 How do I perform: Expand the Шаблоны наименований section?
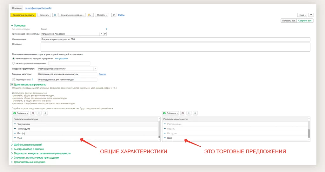29,145
